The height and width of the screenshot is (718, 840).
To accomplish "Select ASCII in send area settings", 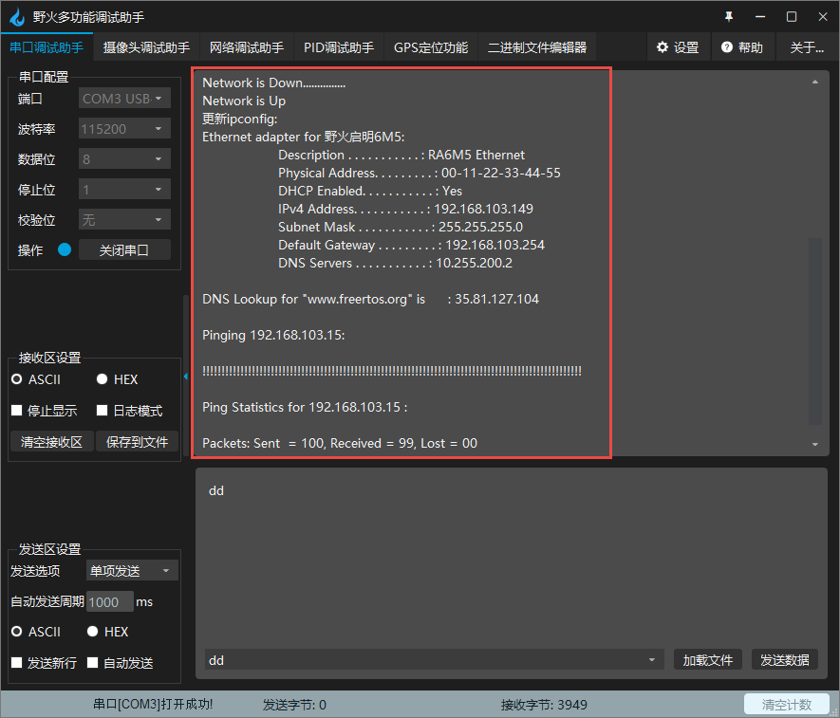I will pos(16,632).
